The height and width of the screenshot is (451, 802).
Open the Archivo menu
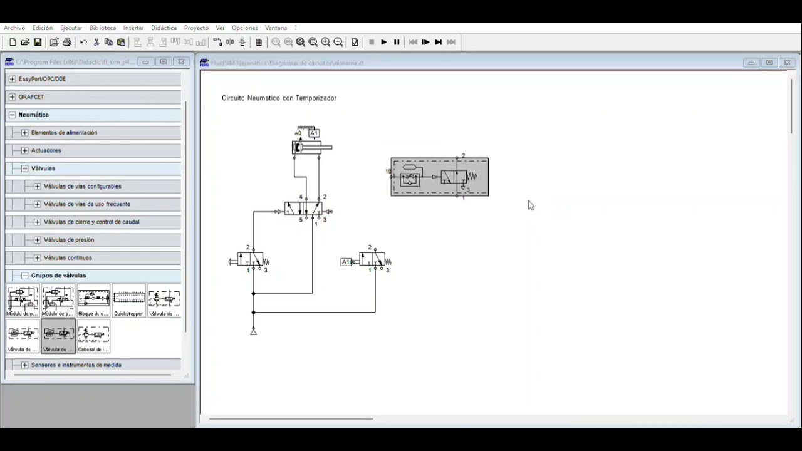point(14,28)
